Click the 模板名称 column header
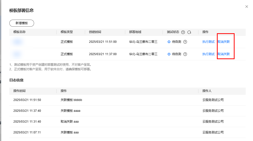The height and width of the screenshot is (141, 253). (x=19, y=32)
